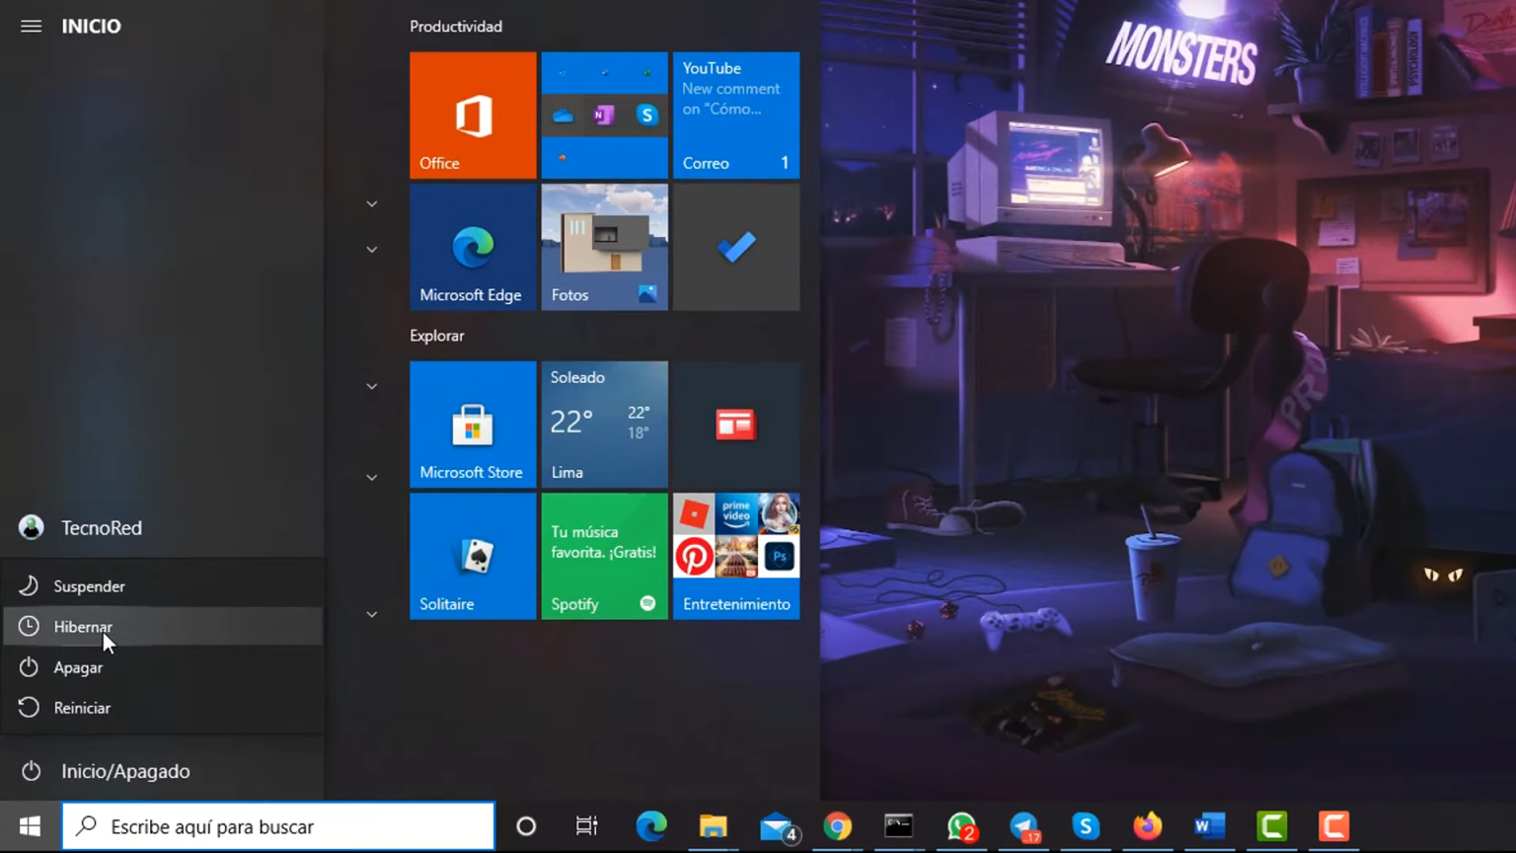1516x853 pixels.
Task: Click the Windows Start button
Action: 30,826
